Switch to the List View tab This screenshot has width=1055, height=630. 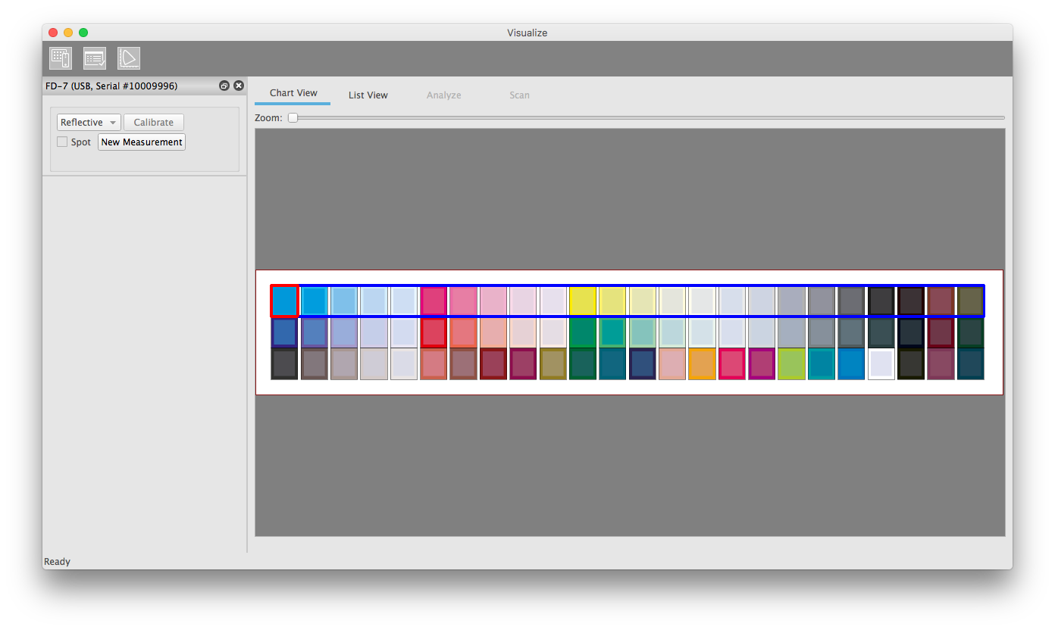point(368,95)
